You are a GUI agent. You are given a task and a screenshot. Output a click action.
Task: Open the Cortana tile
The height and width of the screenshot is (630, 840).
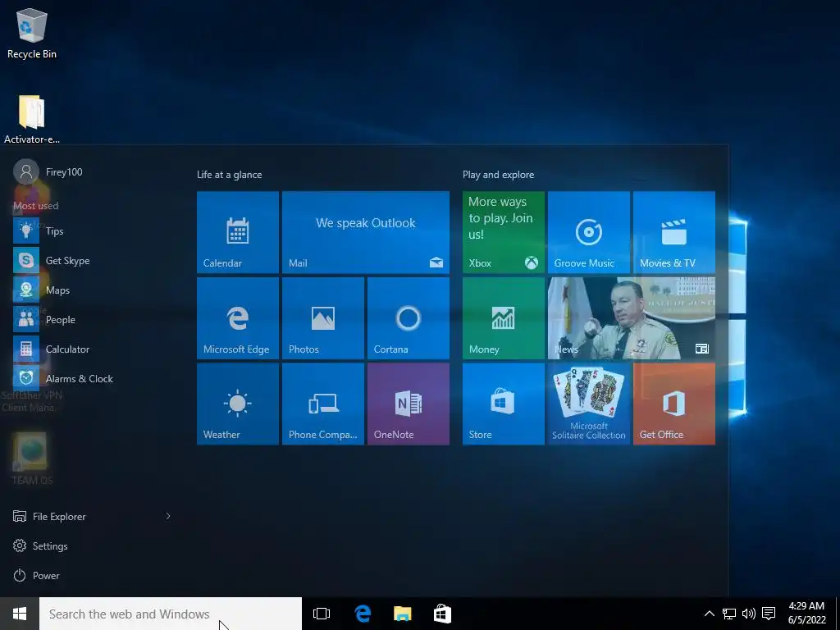409,317
